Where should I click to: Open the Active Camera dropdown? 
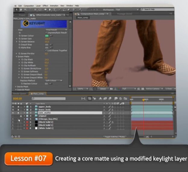coord(154,89)
